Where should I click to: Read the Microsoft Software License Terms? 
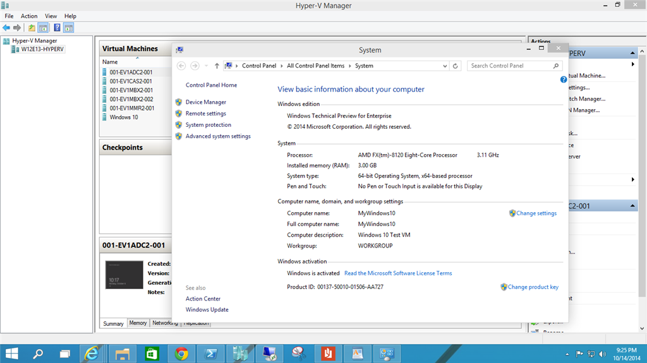click(x=398, y=273)
